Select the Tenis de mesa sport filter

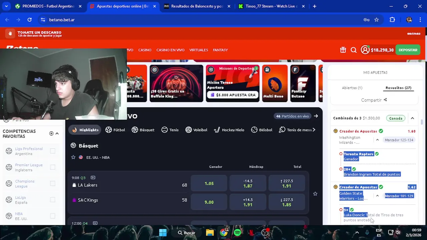[x=295, y=130]
